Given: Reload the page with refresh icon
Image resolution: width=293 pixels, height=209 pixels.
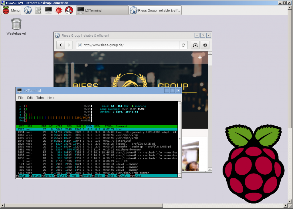Looking at the screenshot, I should coord(183,45).
